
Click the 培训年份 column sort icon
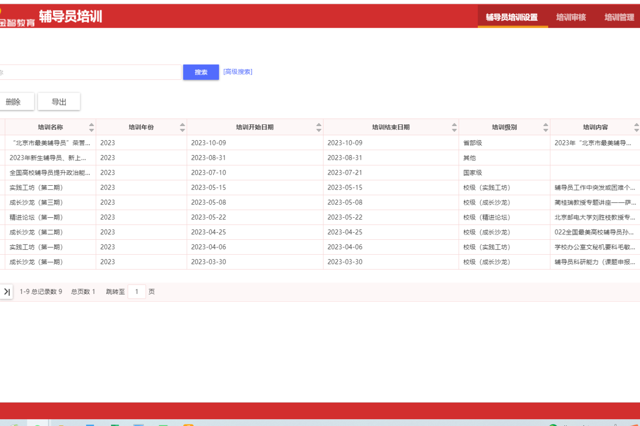click(x=182, y=127)
